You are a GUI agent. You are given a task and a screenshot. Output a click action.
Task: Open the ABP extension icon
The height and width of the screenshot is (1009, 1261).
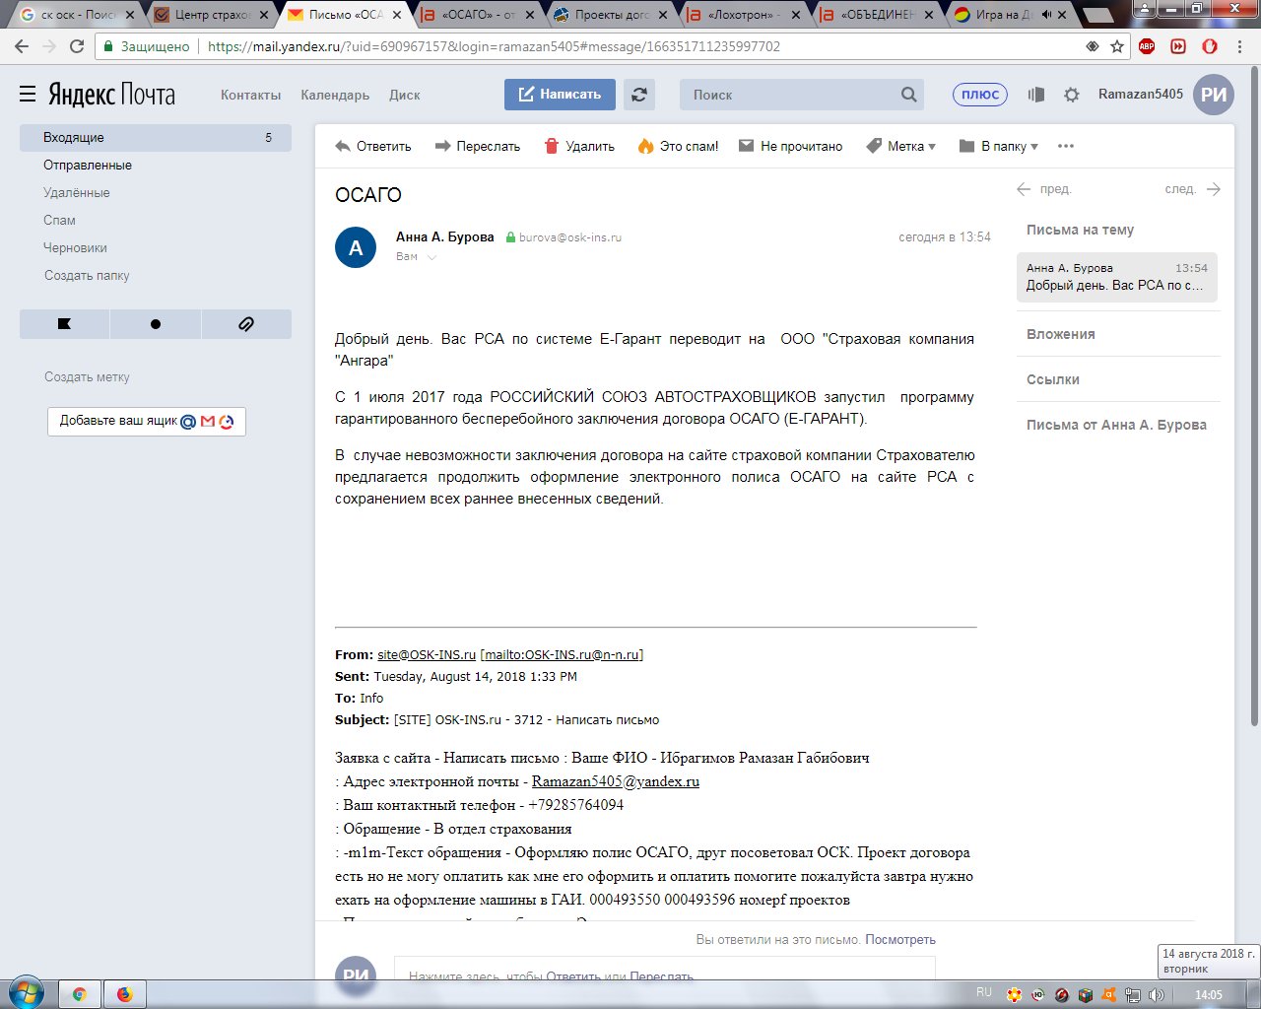coord(1147,46)
